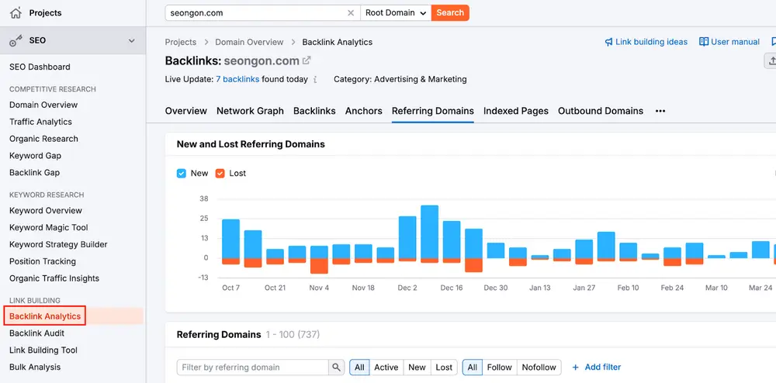Uncheck the Lost series checkbox
The image size is (776, 383).
click(x=220, y=174)
